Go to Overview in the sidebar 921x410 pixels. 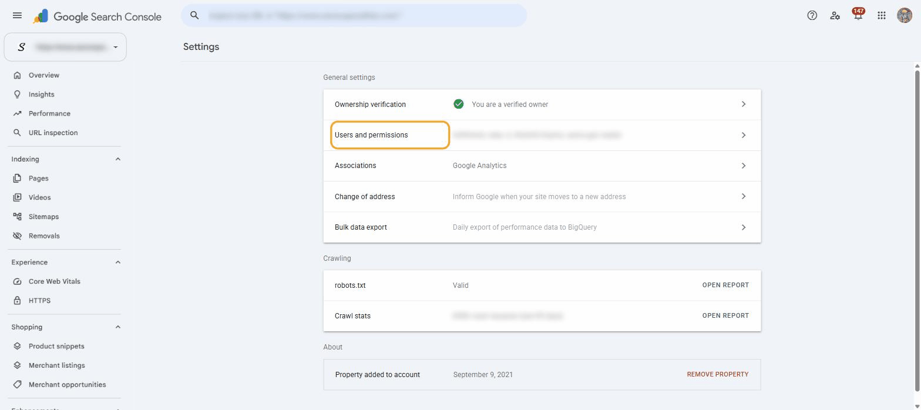pyautogui.click(x=44, y=75)
